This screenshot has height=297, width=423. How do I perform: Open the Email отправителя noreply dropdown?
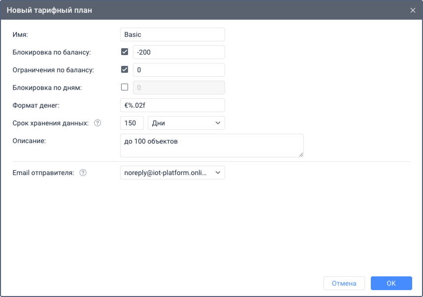point(172,173)
